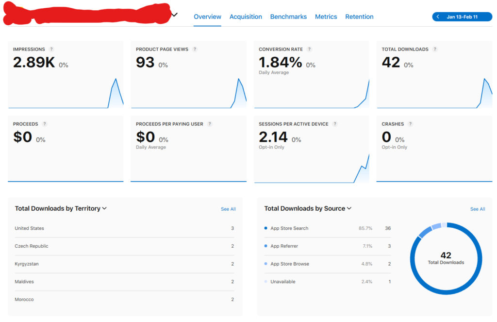Viewport: 497px width, 322px height.
Task: Click help icon beside Product Page Views
Action: [195, 49]
